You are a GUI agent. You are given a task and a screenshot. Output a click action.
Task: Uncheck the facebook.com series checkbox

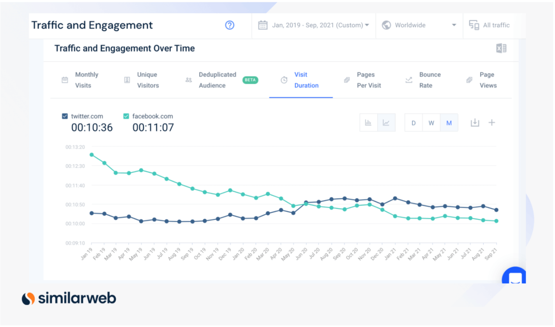[x=126, y=116]
